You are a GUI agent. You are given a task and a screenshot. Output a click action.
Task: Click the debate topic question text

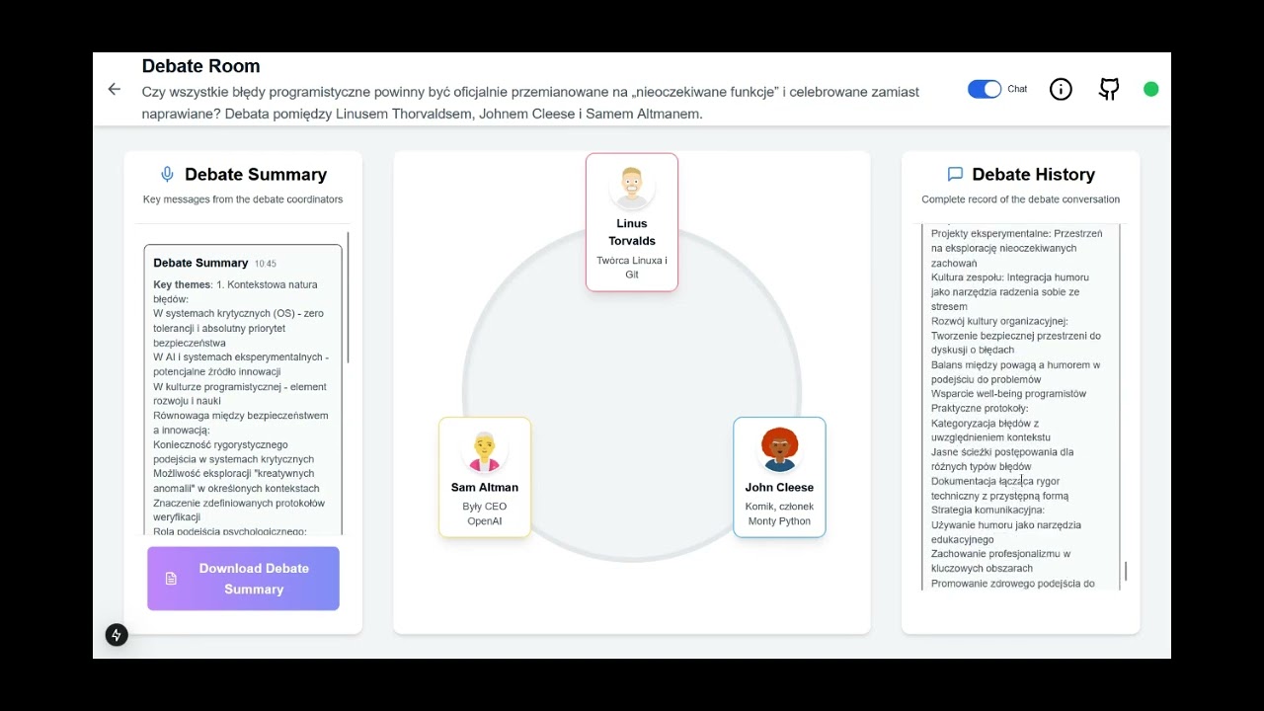pyautogui.click(x=530, y=103)
